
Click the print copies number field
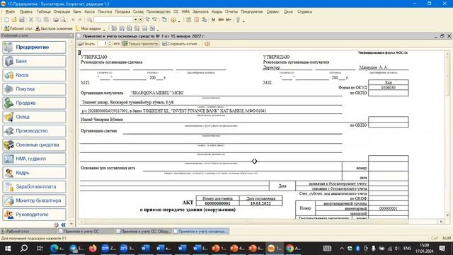click(x=103, y=44)
